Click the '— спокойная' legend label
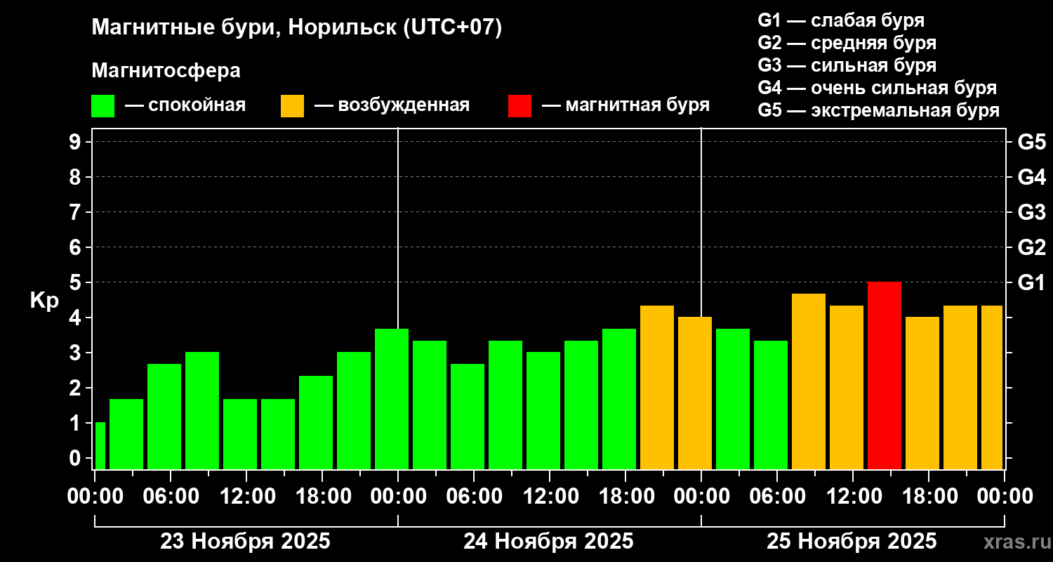 [x=185, y=105]
